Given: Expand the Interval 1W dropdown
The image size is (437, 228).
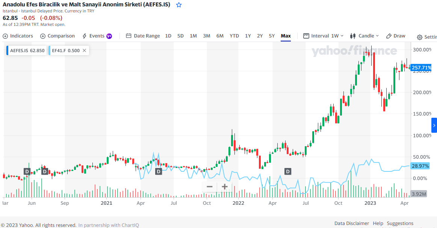Looking at the screenshot, I should point(323,36).
